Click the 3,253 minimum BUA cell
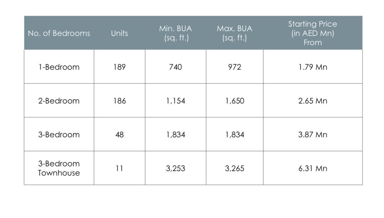The height and width of the screenshot is (218, 384). coord(175,169)
